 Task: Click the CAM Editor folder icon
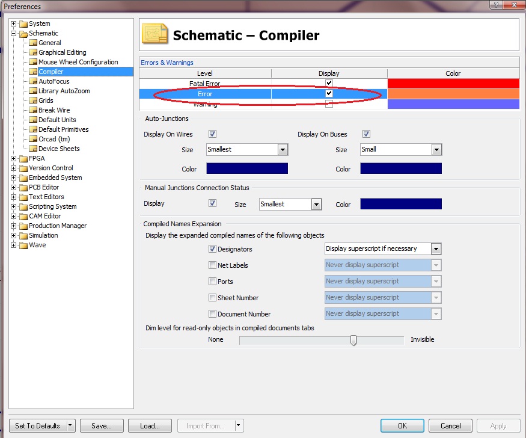tap(23, 217)
